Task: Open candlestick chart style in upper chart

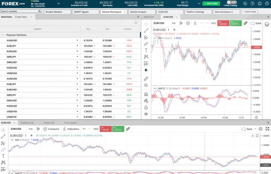Action: (181, 23)
